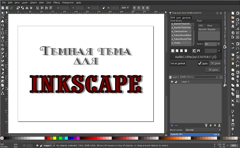Select the Rectangle tool
Screen dimensions: 240x148
[3, 33]
